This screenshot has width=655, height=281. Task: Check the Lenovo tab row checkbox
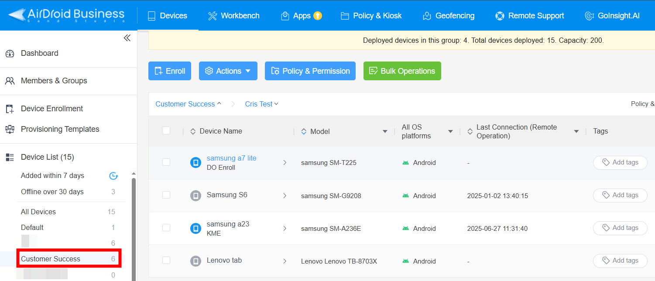coord(166,260)
